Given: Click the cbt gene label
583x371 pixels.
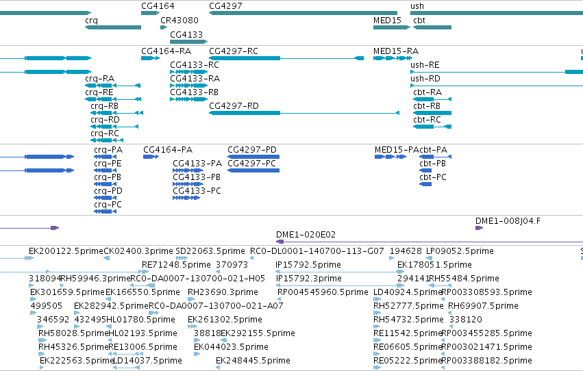Looking at the screenshot, I should coord(419,21).
